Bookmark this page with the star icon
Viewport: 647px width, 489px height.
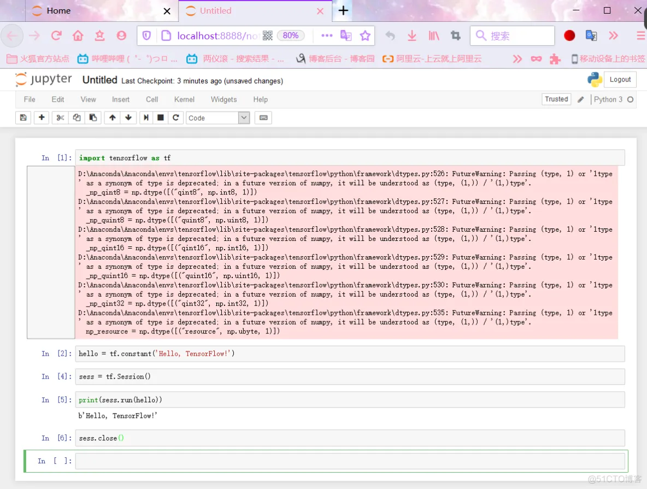365,36
